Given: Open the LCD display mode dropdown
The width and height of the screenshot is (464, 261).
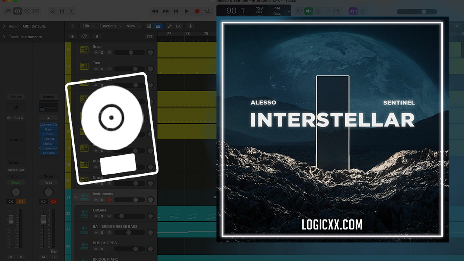Looking at the screenshot, I should click(288, 12).
